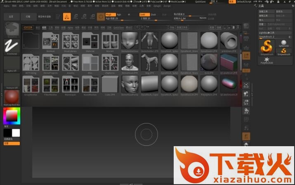Select the Scale transform icon

(x=84, y=17)
